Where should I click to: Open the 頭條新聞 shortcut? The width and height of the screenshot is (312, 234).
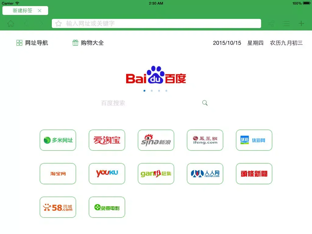[x=254, y=174]
